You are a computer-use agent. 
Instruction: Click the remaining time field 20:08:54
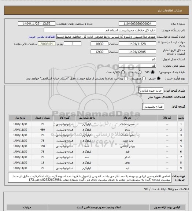(47, 44)
